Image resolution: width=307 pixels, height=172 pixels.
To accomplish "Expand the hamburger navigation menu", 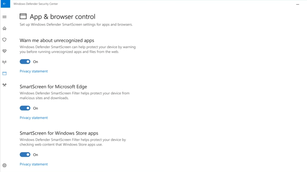I will [x=5, y=17].
